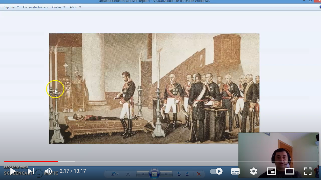321x180 pixels.
Task: Enter full screen mode
Action: point(308,171)
